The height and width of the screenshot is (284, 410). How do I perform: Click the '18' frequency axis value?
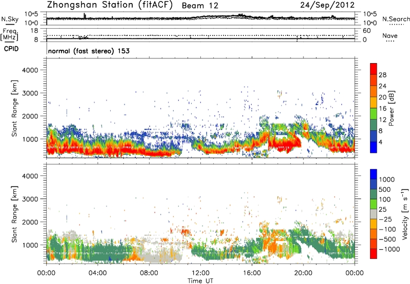[34, 31]
